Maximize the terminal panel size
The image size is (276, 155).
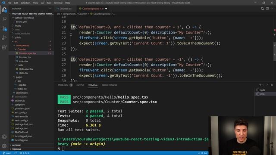coord(267,85)
